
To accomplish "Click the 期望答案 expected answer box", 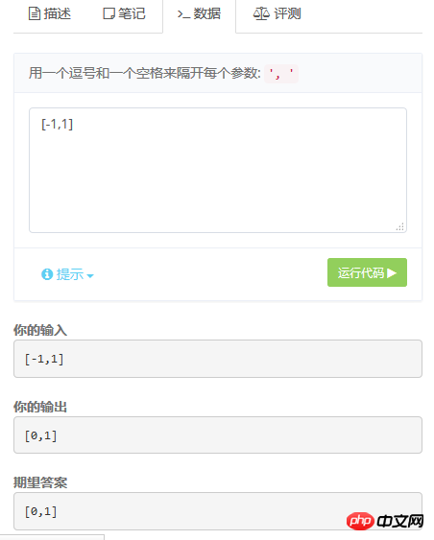I will [x=218, y=511].
